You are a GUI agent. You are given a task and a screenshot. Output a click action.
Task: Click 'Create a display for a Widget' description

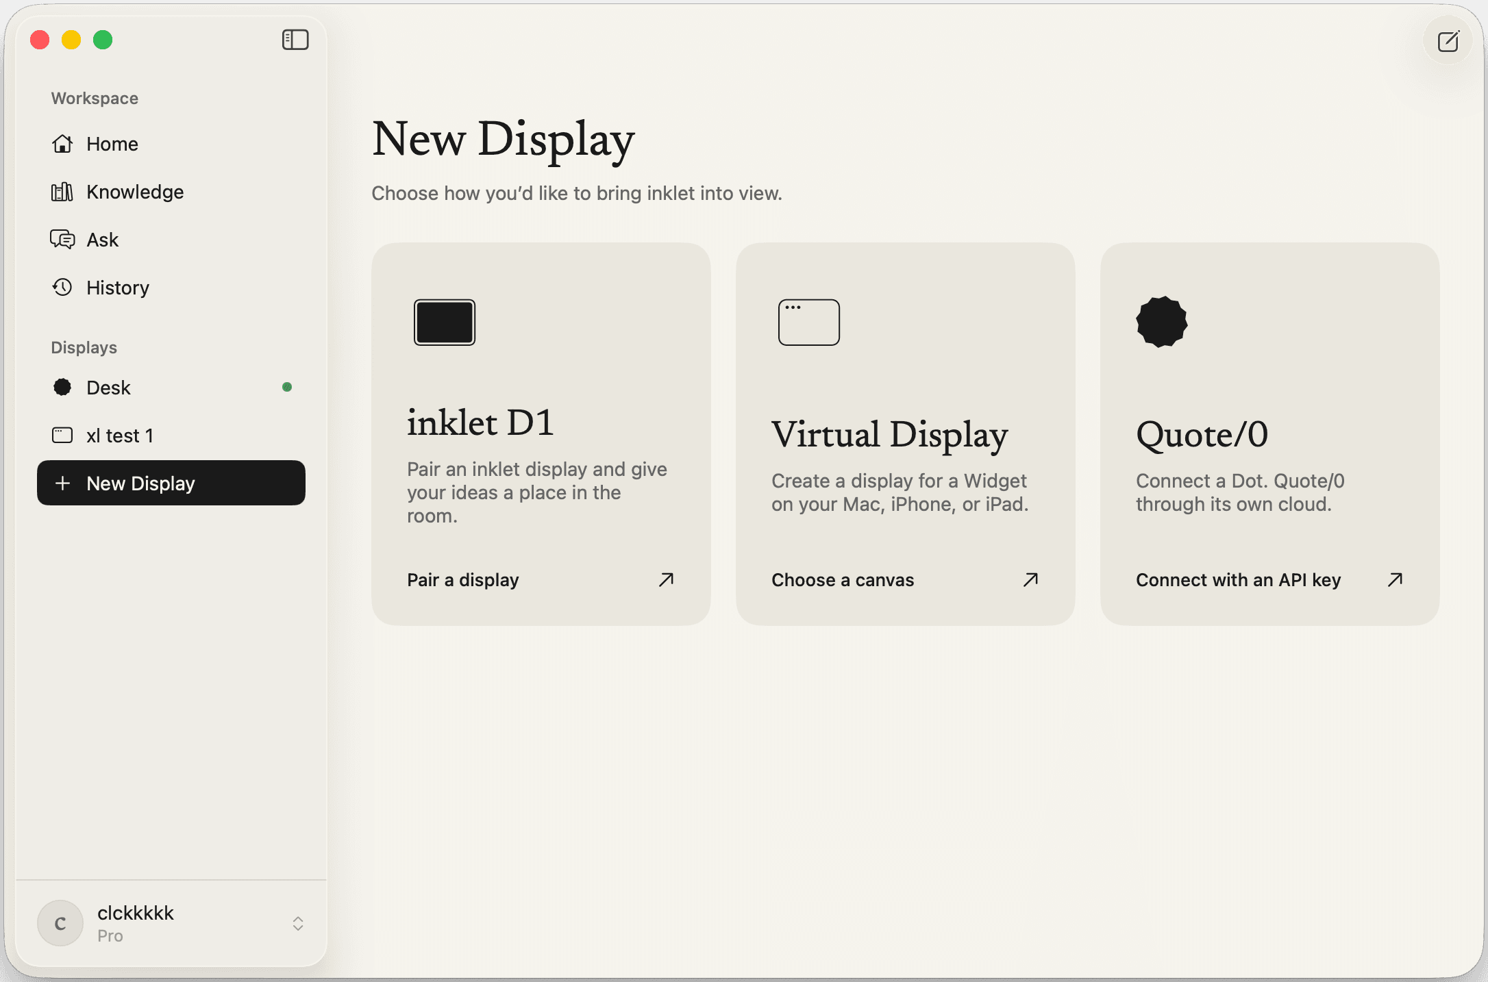[x=900, y=492]
